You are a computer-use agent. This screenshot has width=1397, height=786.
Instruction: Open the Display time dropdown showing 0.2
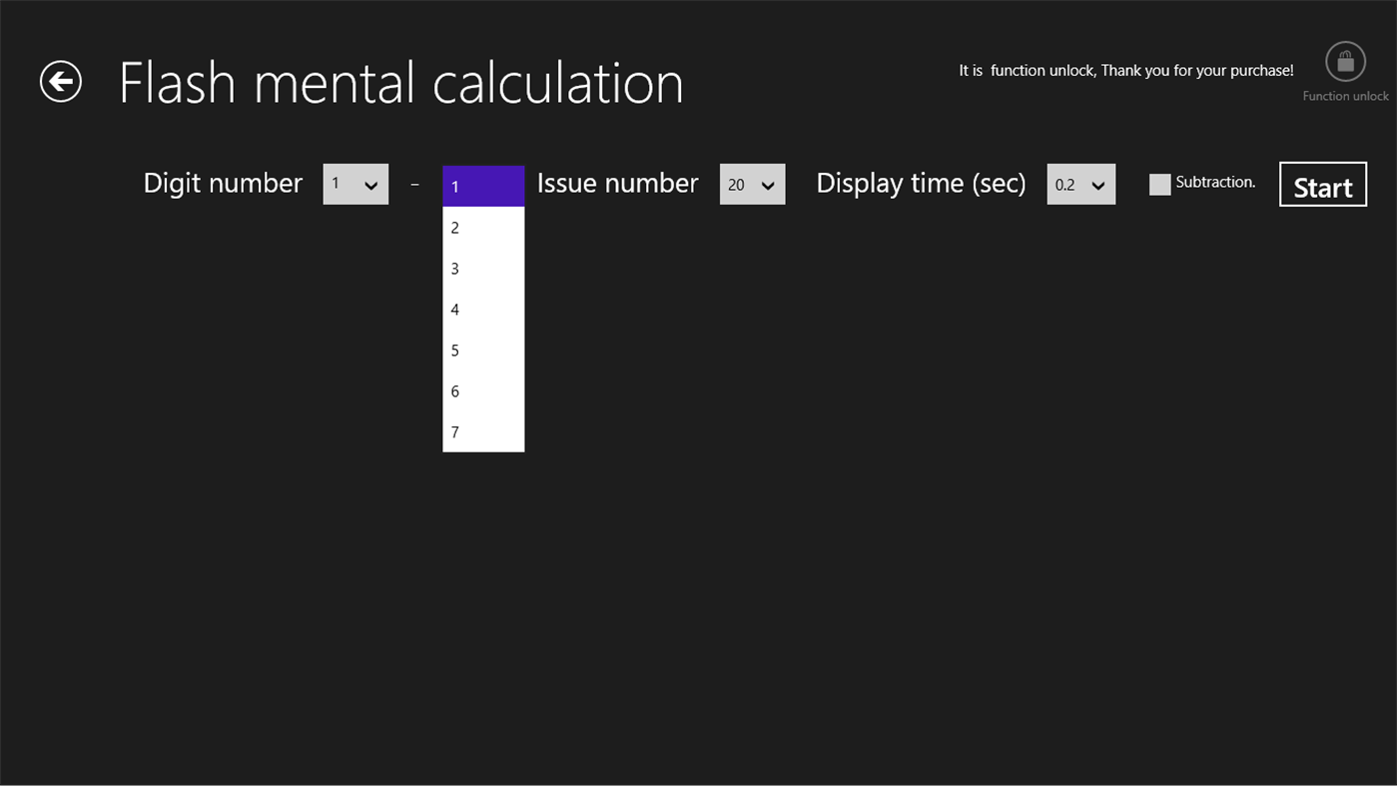1080,184
